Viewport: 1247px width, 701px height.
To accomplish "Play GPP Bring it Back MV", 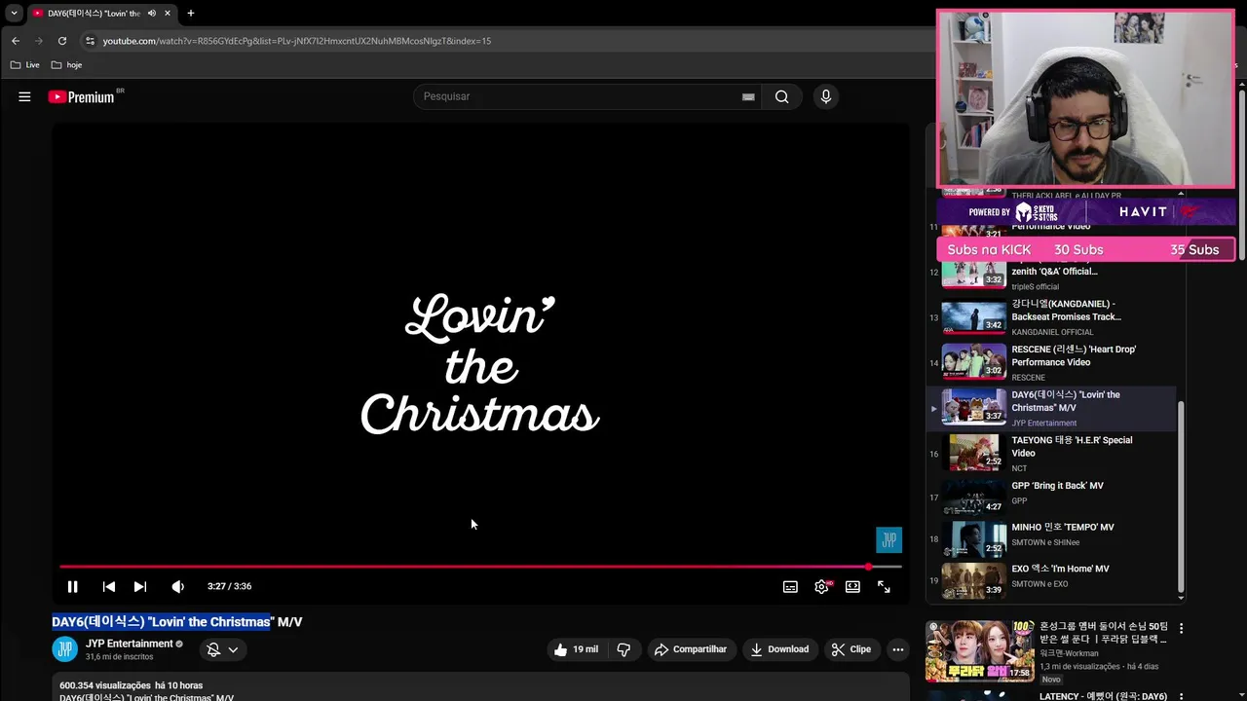I will (1052, 497).
